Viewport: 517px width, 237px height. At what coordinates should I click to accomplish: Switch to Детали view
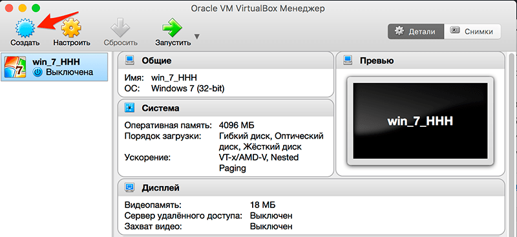tap(416, 32)
